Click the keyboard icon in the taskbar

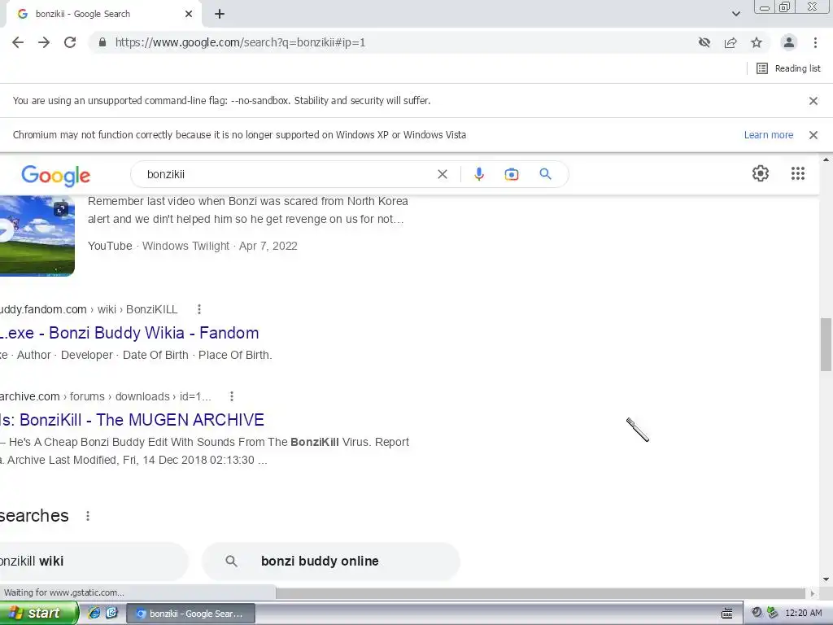727,614
